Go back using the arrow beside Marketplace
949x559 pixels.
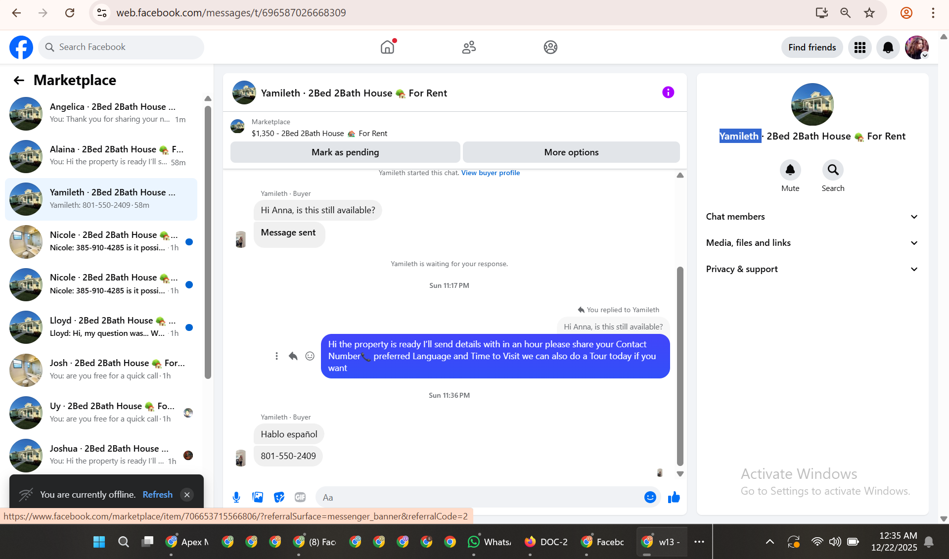click(19, 80)
